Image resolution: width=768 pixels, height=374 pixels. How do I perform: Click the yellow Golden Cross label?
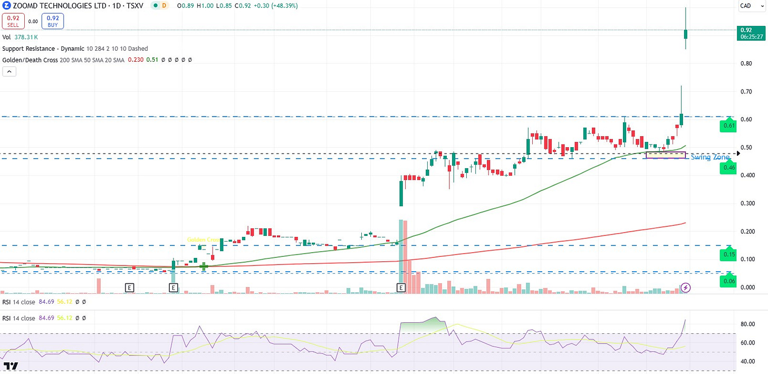click(x=204, y=239)
